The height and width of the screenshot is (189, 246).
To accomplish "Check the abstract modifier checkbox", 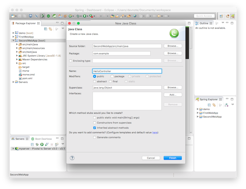I will pos(95,81).
